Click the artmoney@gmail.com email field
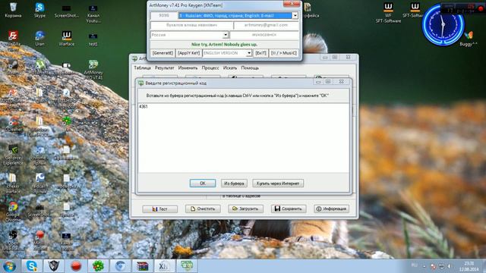This screenshot has height=273, width=486. coord(267,25)
